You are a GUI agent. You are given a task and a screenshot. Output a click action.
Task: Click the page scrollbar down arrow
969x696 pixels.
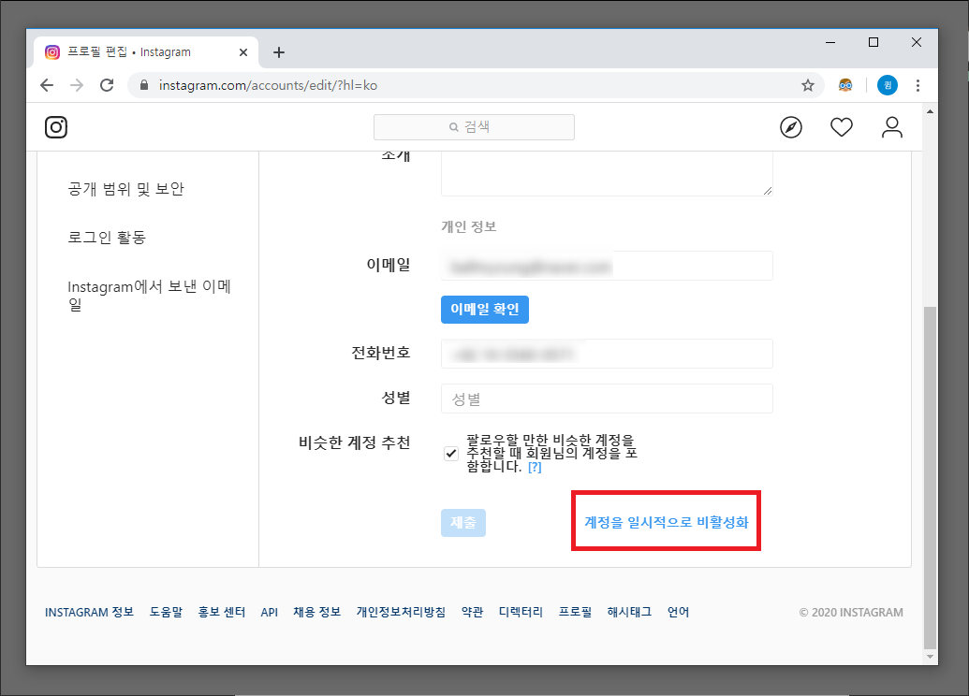point(930,657)
